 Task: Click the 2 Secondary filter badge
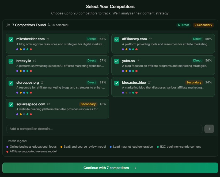[203, 25]
